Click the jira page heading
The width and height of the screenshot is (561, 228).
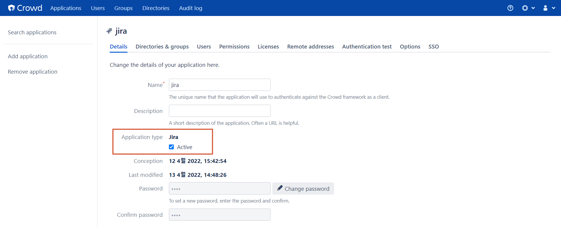point(121,31)
